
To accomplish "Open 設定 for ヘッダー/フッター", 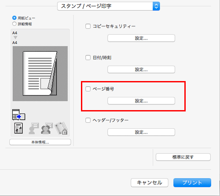I will [x=141, y=132].
